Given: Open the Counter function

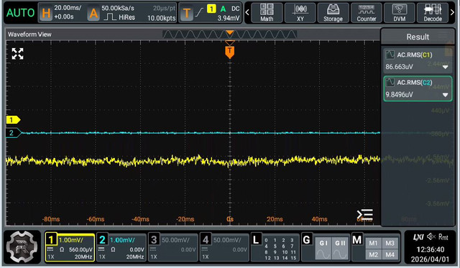Looking at the screenshot, I should pyautogui.click(x=367, y=13).
